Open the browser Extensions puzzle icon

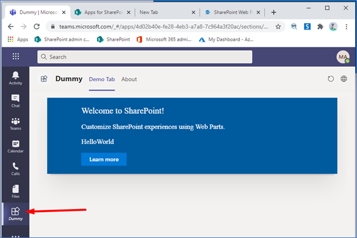(x=320, y=27)
